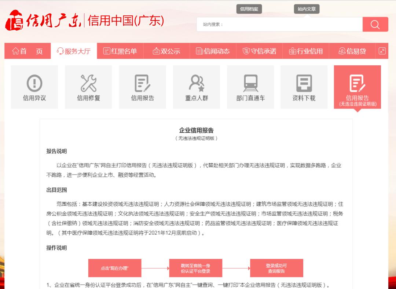The width and height of the screenshot is (396, 289).
Task: Open 信用修复 wrench tools tile
Action: click(88, 87)
